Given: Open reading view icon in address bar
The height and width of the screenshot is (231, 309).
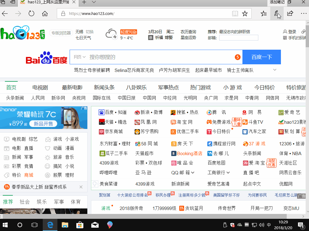Looking at the screenshot, I should (x=235, y=14).
